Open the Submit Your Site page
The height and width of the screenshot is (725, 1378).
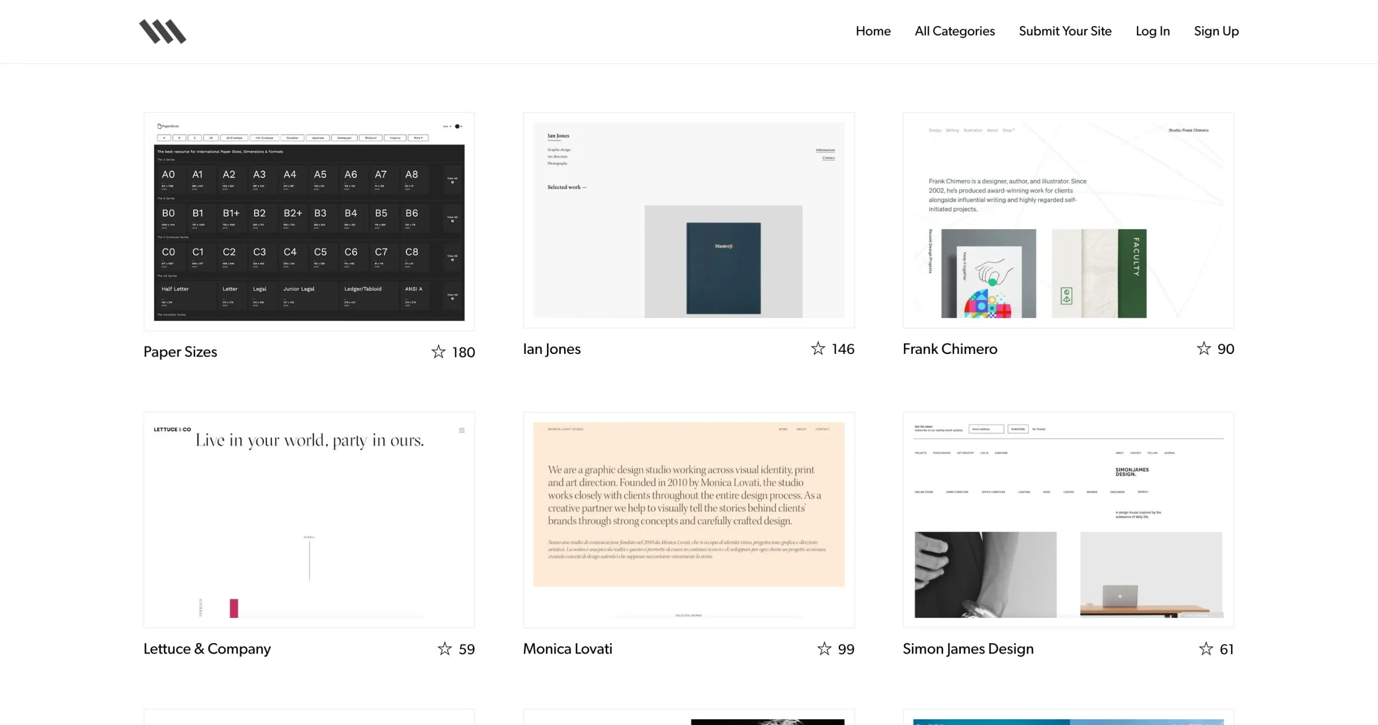[1065, 31]
